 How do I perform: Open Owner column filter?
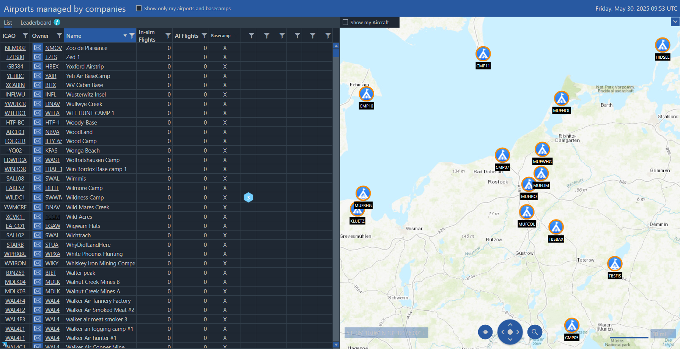[x=59, y=36]
